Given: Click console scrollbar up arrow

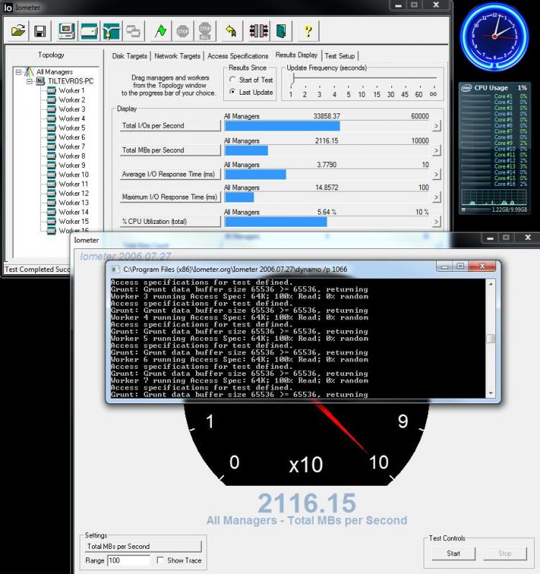Looking at the screenshot, I should tap(491, 284).
